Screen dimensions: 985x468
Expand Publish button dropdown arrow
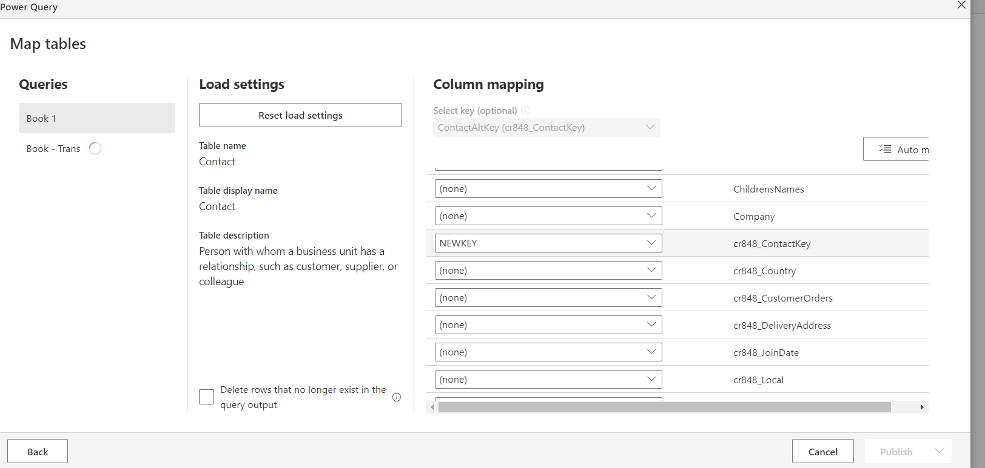[940, 451]
